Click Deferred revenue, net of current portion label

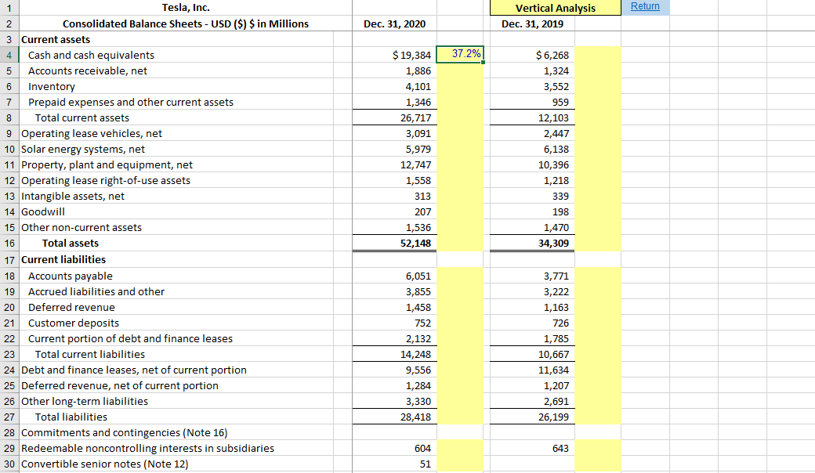(120, 386)
